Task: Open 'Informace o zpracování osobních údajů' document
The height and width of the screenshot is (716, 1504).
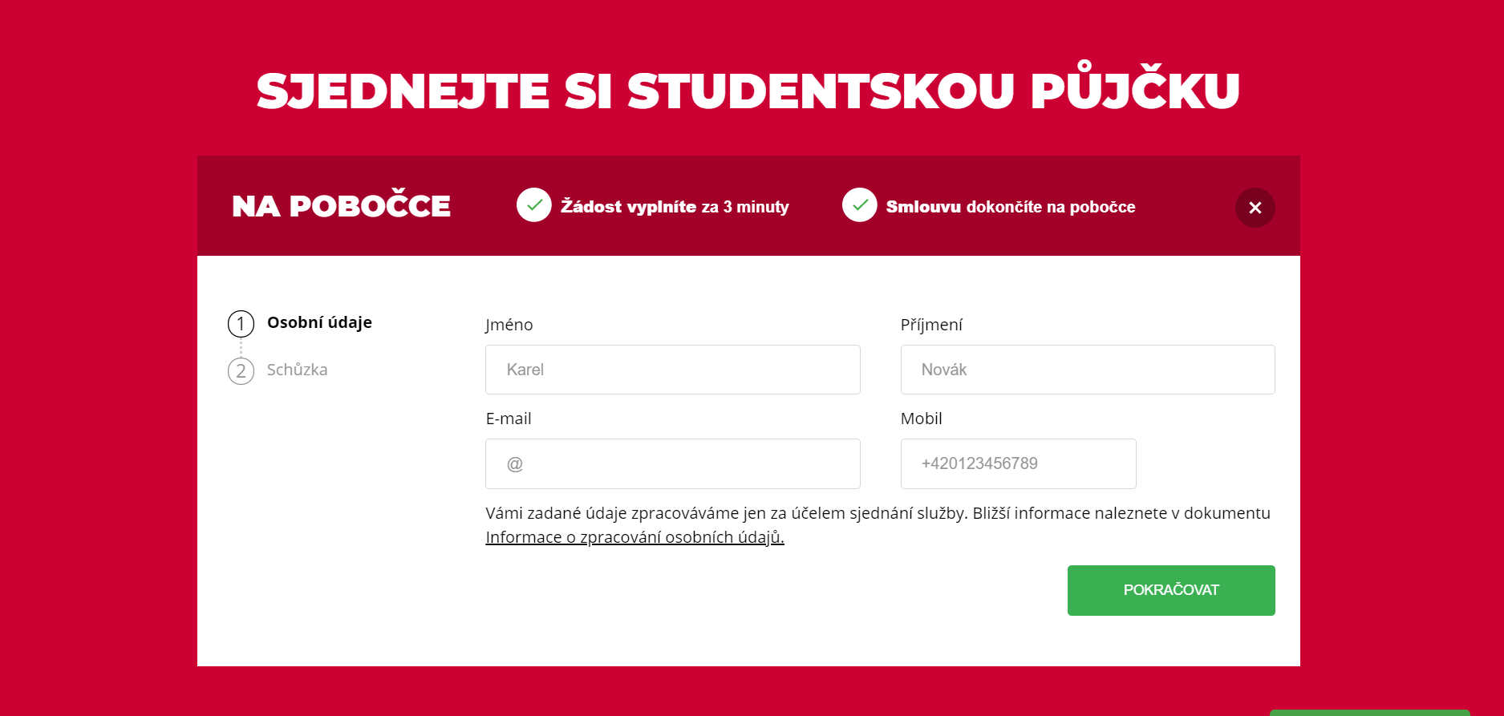Action: coord(634,537)
